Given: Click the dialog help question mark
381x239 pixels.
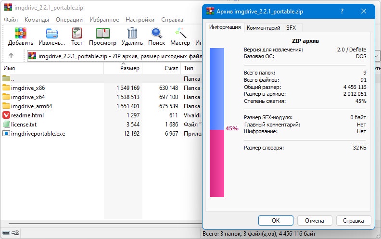Looking at the screenshot, I should pyautogui.click(x=342, y=11).
